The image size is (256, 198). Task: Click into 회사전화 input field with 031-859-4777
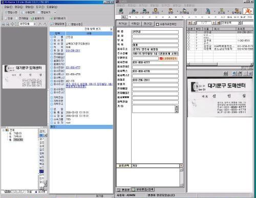point(155,62)
